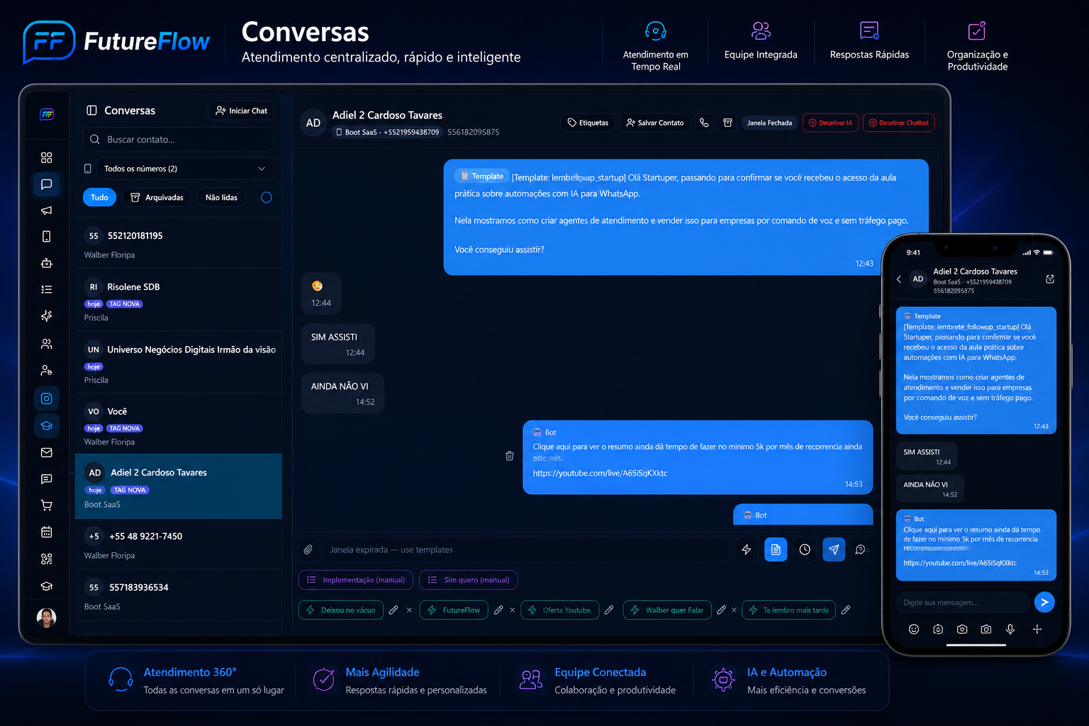Open the QR code icon in sidebar

tap(47, 559)
